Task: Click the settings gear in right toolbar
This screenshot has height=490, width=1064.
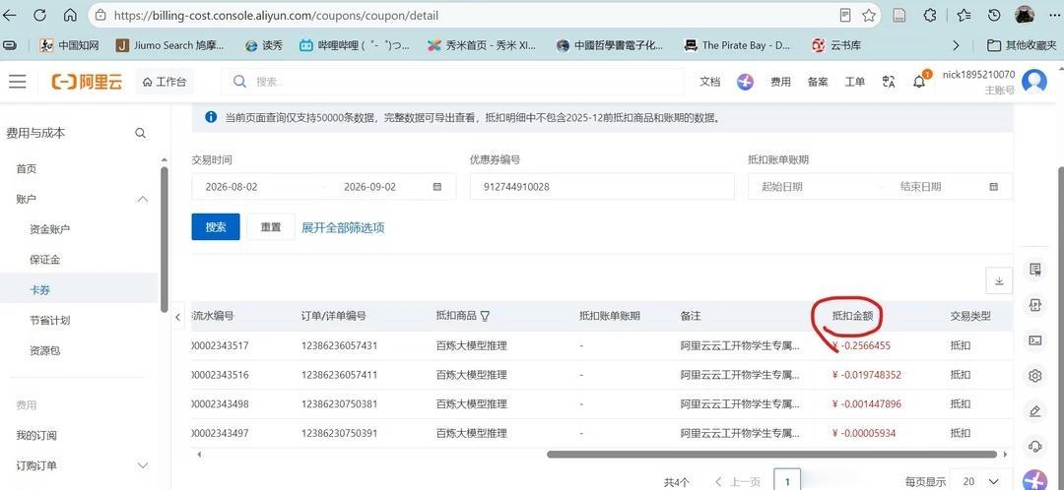Action: (1034, 376)
